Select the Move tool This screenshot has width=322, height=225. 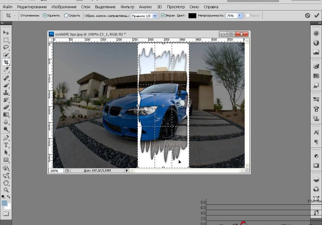click(x=6, y=32)
